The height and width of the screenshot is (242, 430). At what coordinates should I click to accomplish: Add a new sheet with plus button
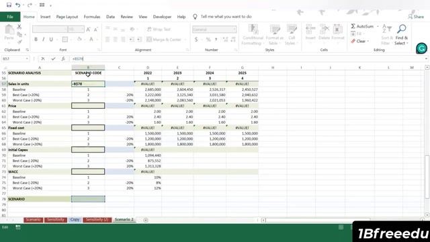click(146, 220)
